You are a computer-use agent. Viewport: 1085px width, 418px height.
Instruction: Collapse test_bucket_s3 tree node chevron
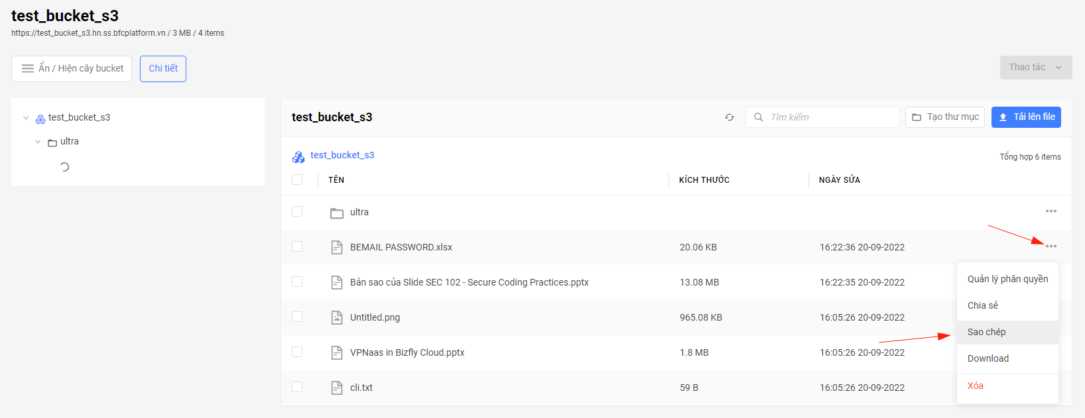coord(26,118)
